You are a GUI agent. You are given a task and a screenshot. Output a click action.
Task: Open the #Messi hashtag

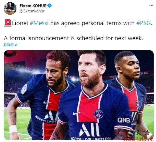(39, 23)
